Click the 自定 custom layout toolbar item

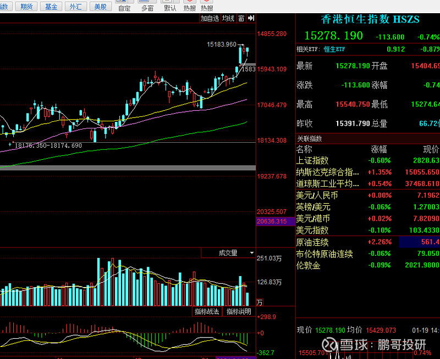coord(125,6)
